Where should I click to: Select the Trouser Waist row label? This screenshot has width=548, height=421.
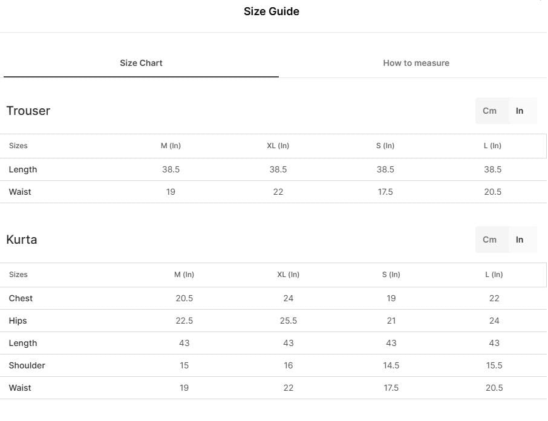[x=20, y=192]
